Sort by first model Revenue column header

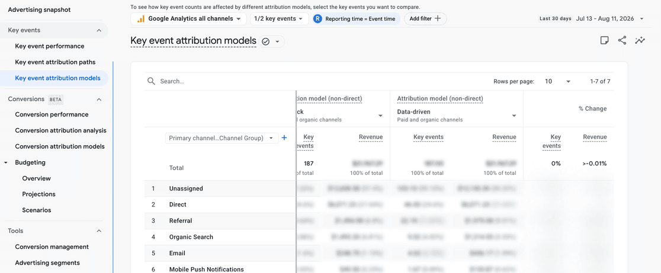(371, 137)
